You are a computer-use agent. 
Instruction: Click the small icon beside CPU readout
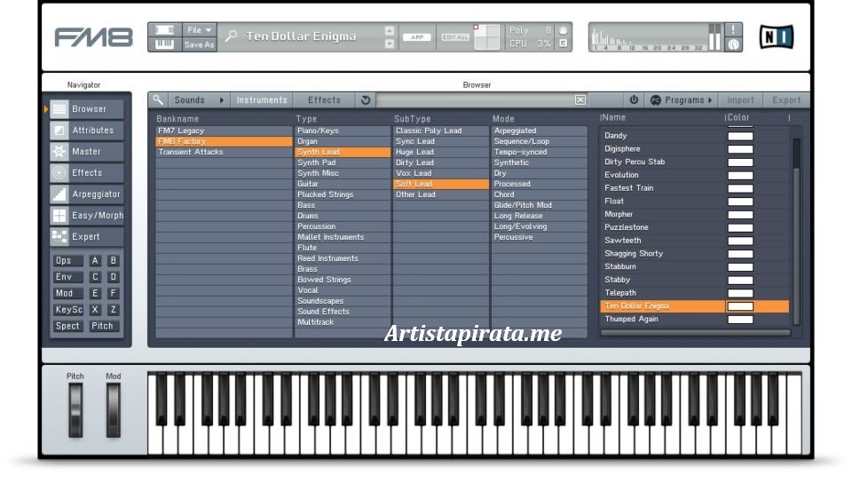pyautogui.click(x=563, y=44)
